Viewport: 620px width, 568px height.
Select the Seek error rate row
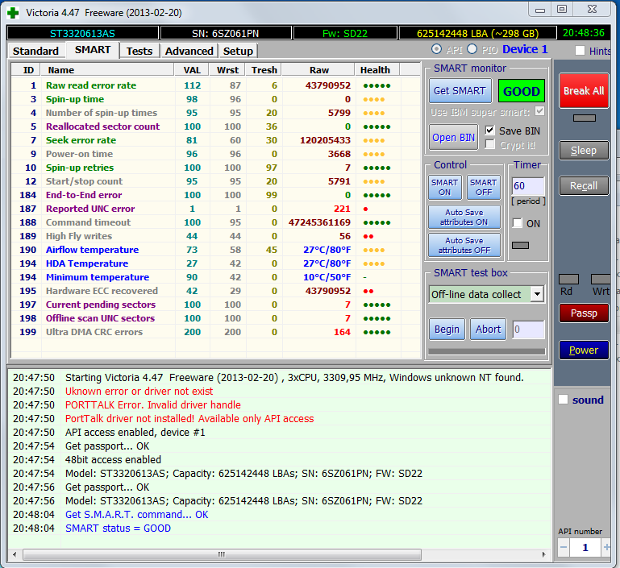[215, 140]
